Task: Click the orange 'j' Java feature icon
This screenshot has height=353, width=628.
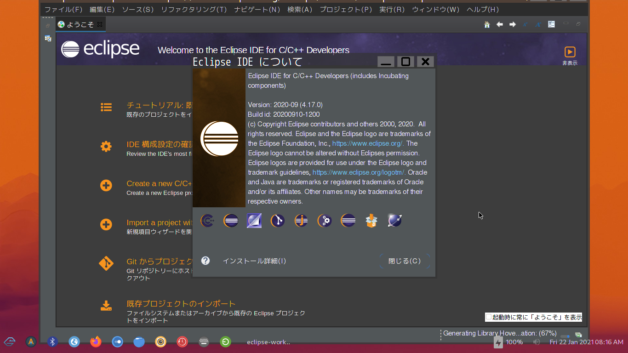Action: 301,221
